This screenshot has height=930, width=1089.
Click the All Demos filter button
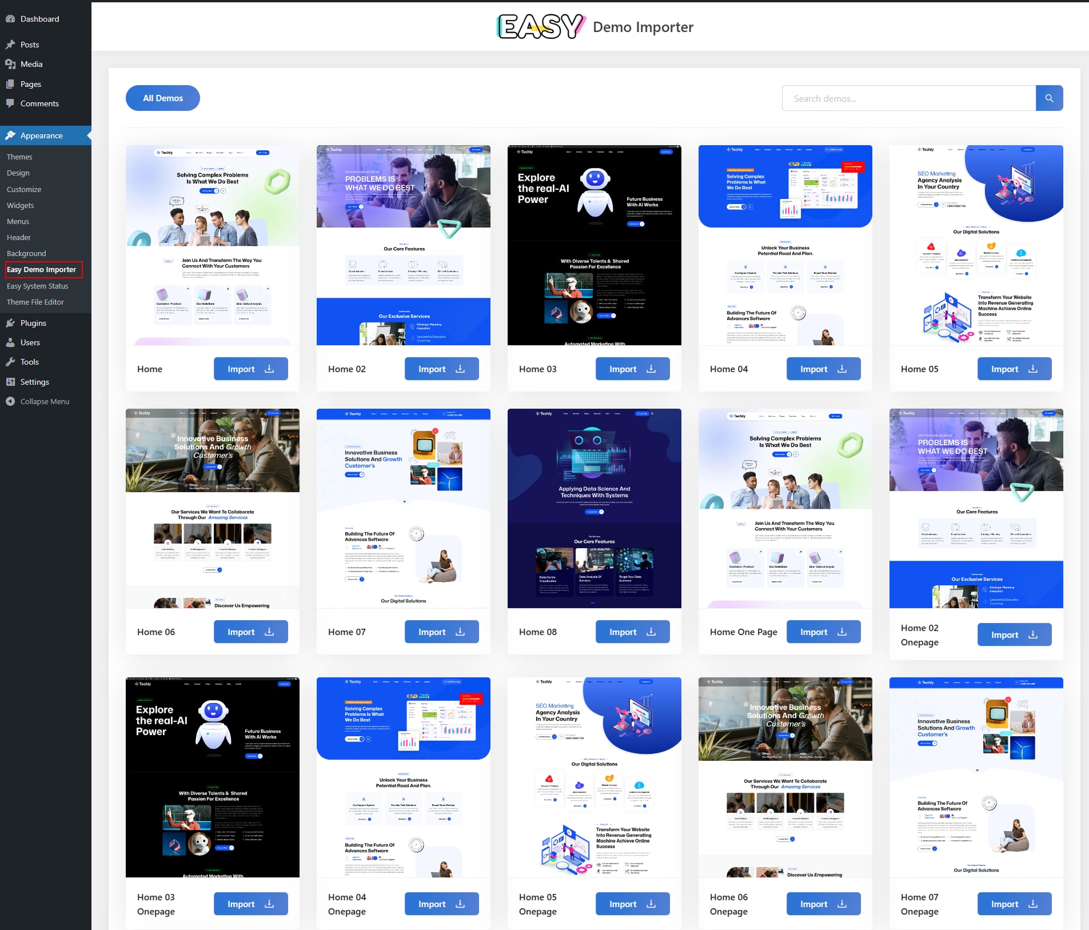(163, 98)
